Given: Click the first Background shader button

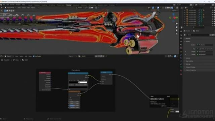Looking at the screenshot, I should pos(205,52).
